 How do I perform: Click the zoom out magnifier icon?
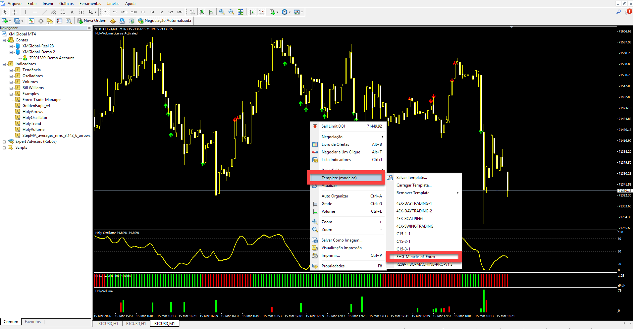(231, 12)
